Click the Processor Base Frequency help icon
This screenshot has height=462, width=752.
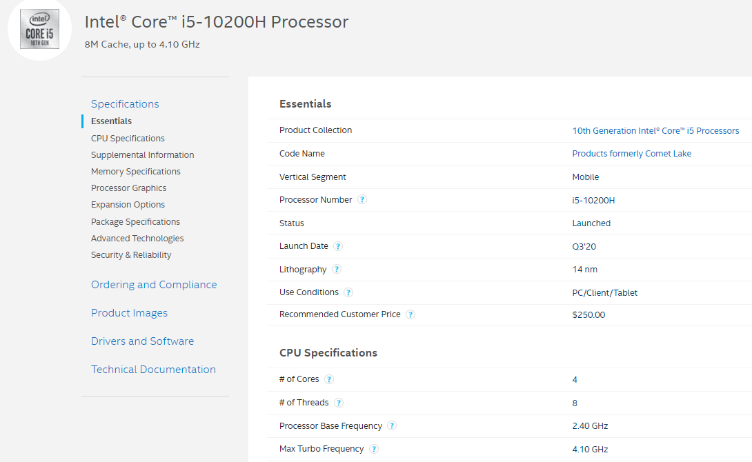(392, 425)
